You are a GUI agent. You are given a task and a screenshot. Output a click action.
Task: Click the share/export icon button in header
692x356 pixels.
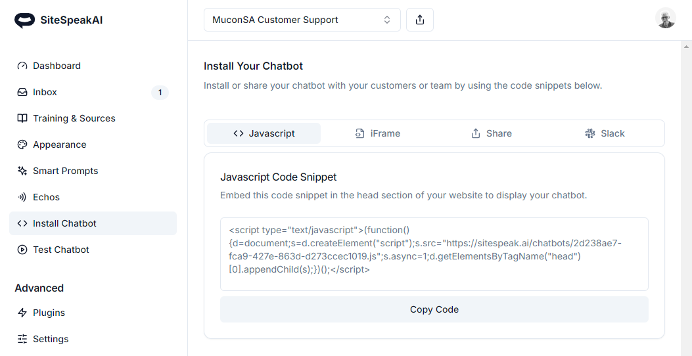click(x=420, y=20)
